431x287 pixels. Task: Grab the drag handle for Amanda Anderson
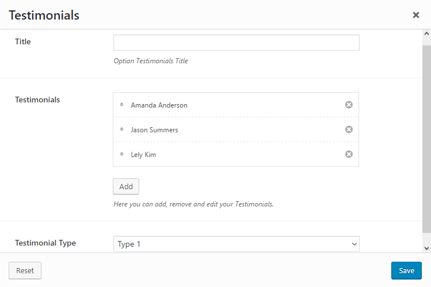122,105
